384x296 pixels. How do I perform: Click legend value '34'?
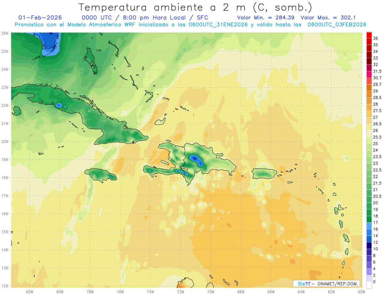[x=376, y=51]
